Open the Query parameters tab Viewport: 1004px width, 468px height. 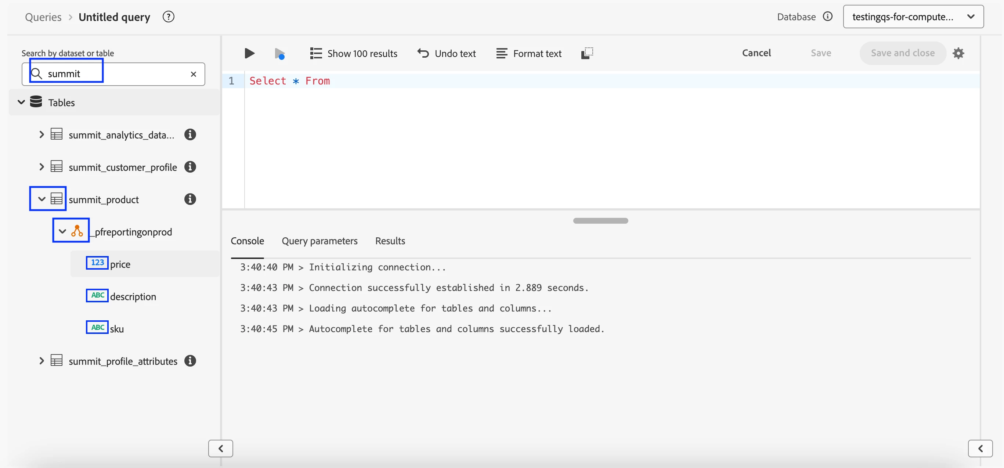pos(319,241)
